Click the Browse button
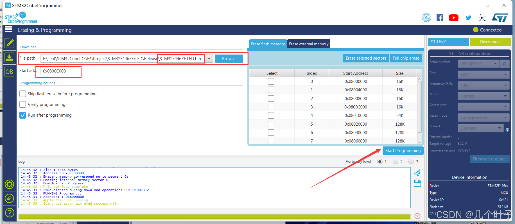515x224 pixels. pyautogui.click(x=229, y=58)
